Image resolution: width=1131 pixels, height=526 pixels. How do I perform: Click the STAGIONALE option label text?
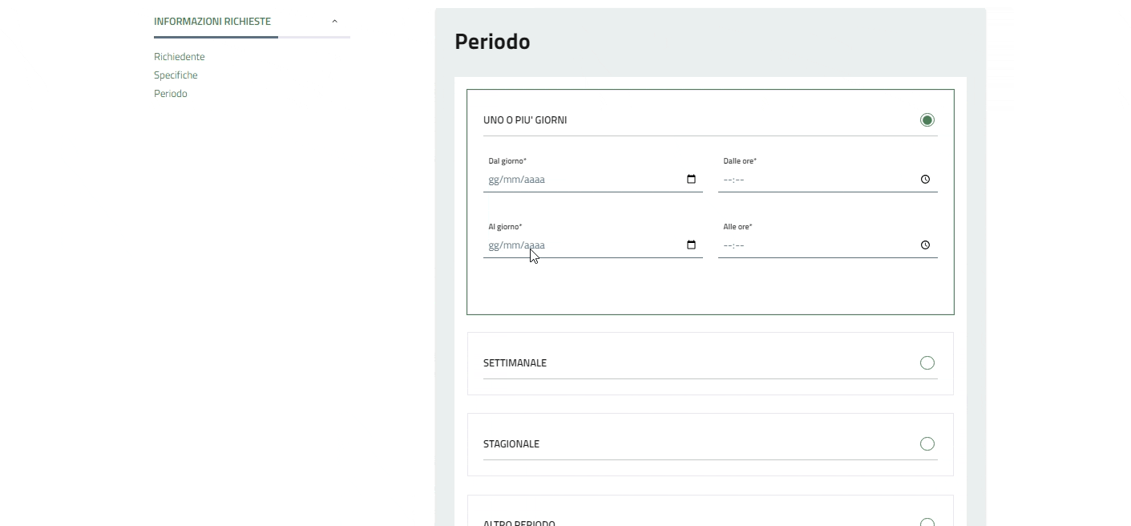coord(511,444)
